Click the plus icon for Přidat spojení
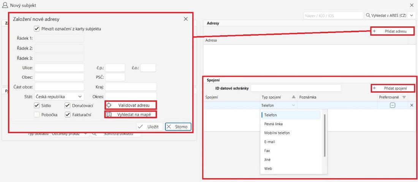The width and height of the screenshot is (418, 182). [375, 88]
